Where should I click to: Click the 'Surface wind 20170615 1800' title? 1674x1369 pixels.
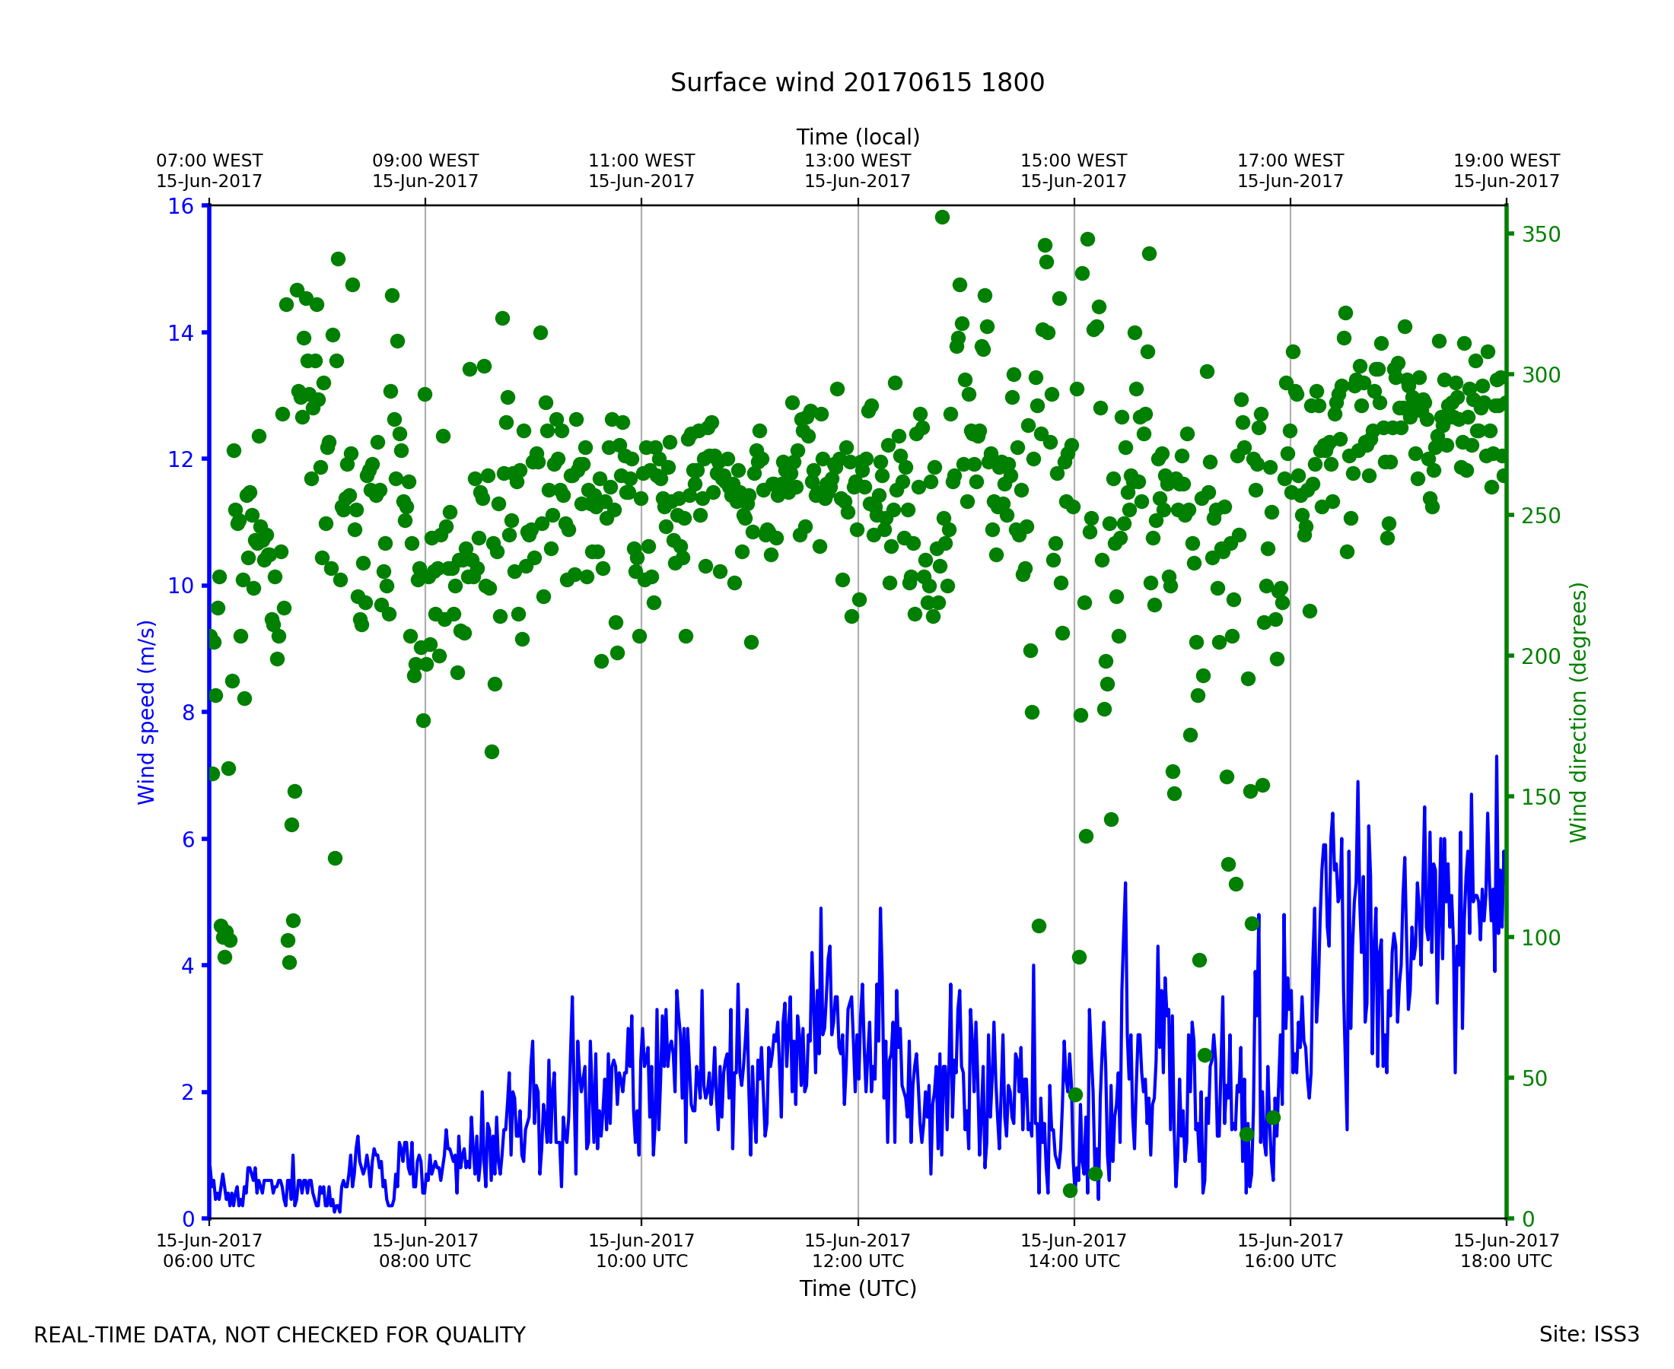tap(857, 83)
